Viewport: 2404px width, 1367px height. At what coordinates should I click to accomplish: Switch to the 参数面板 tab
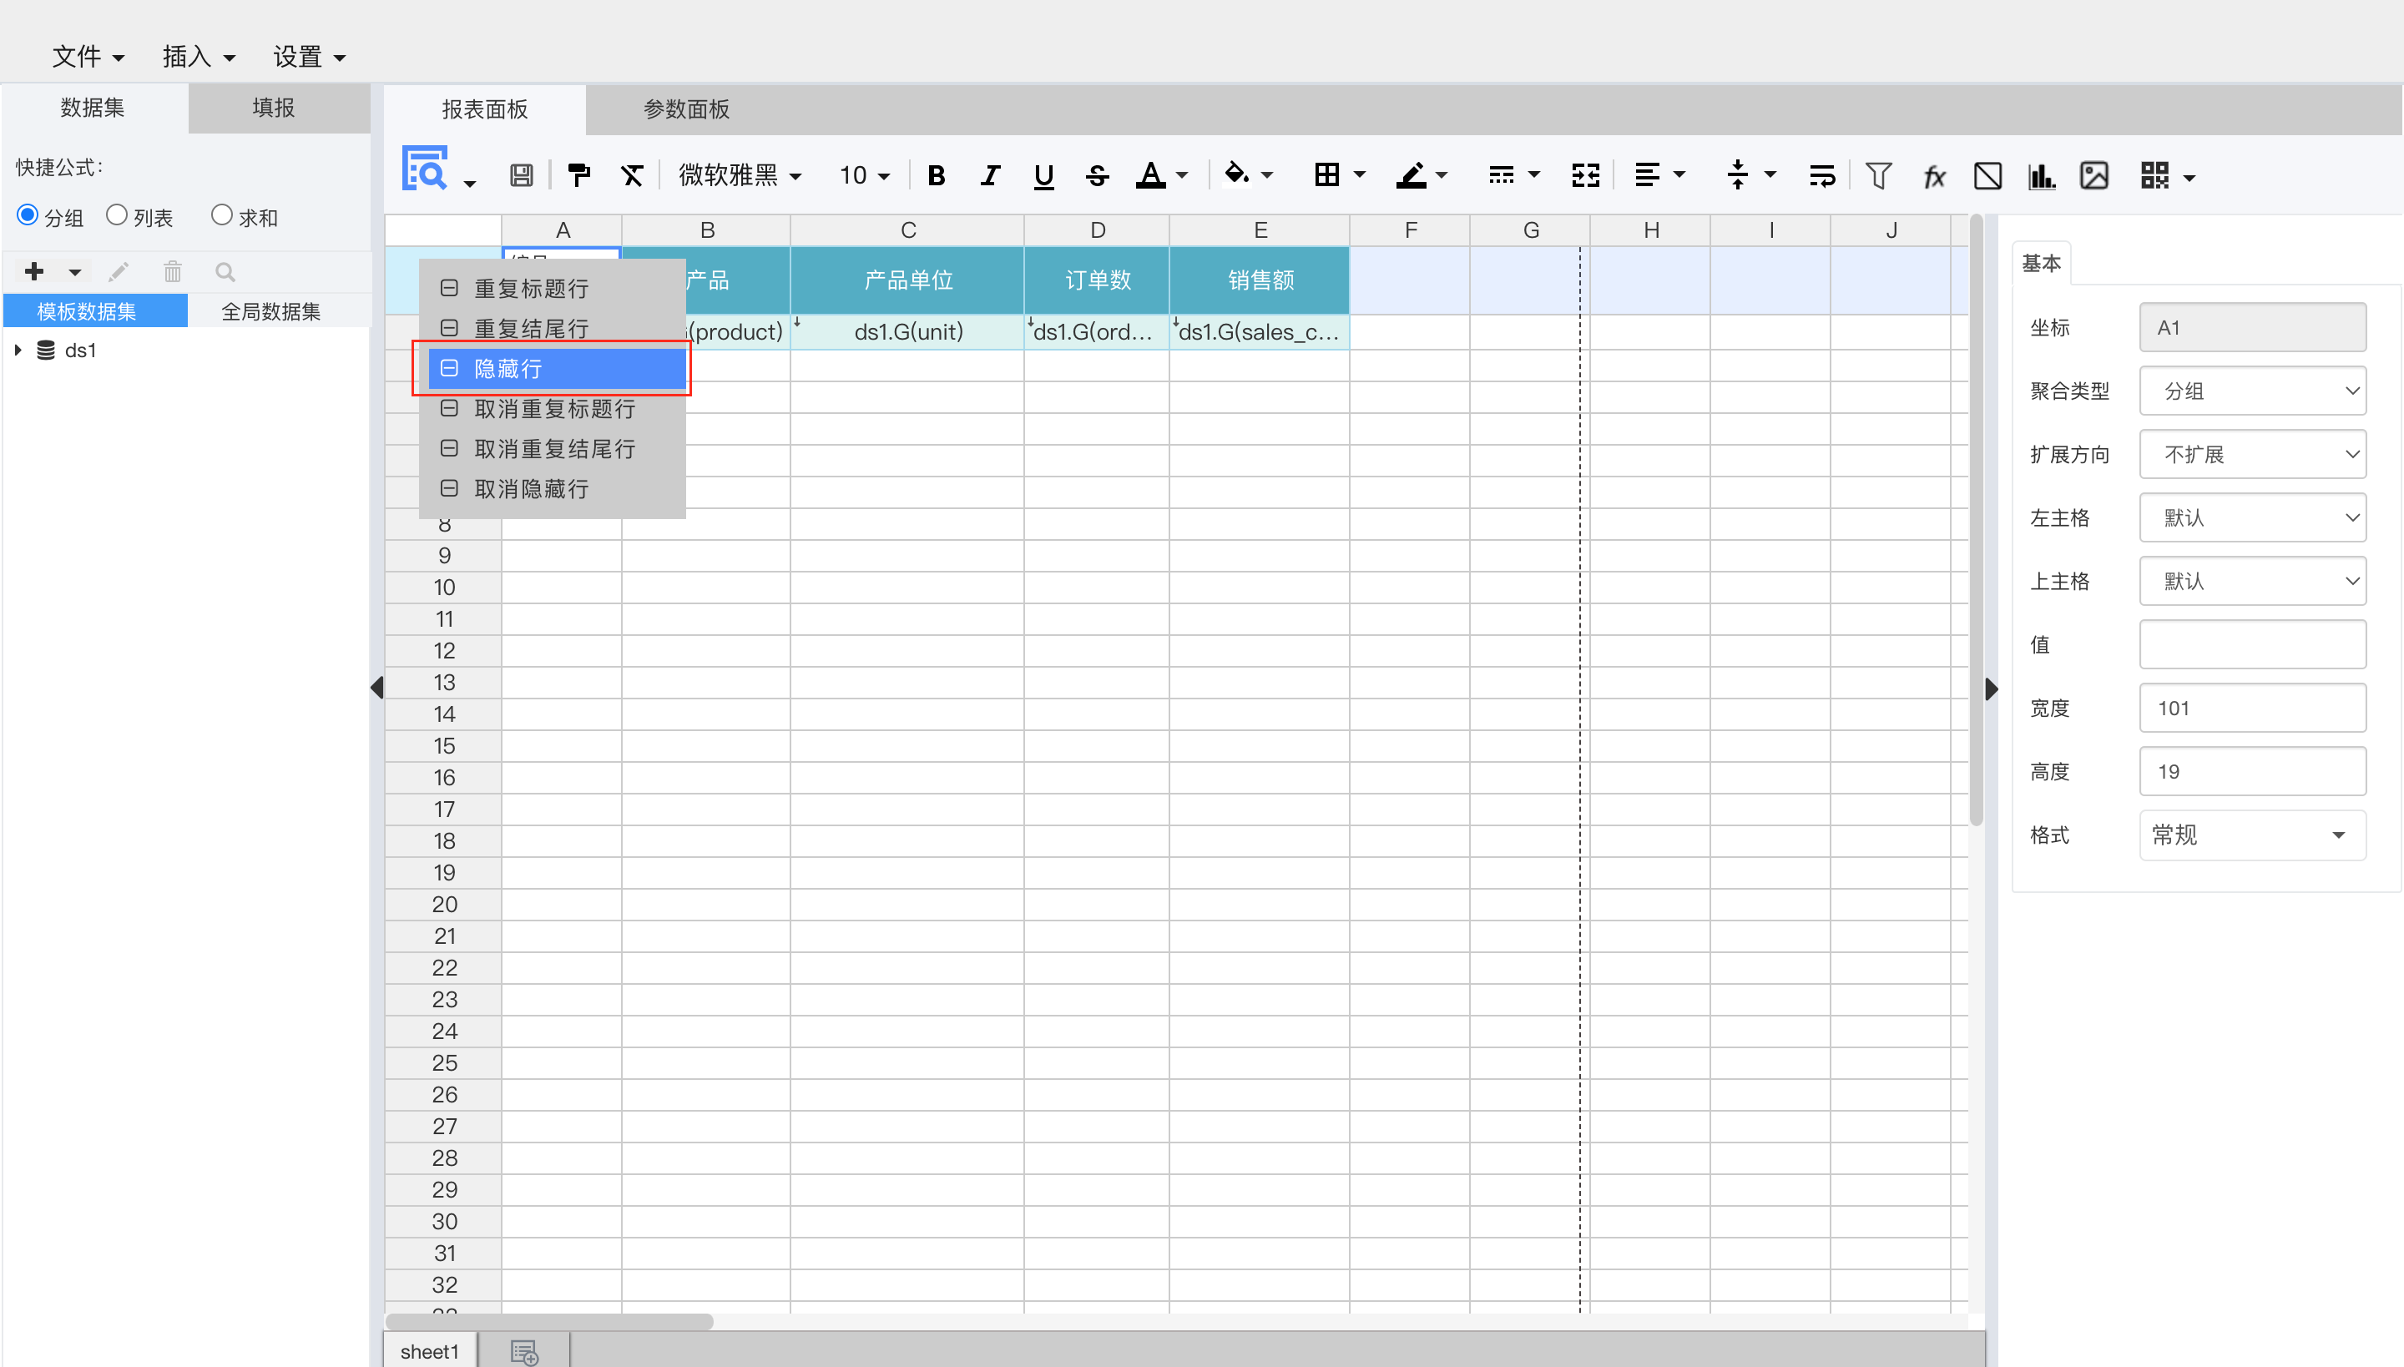point(686,110)
